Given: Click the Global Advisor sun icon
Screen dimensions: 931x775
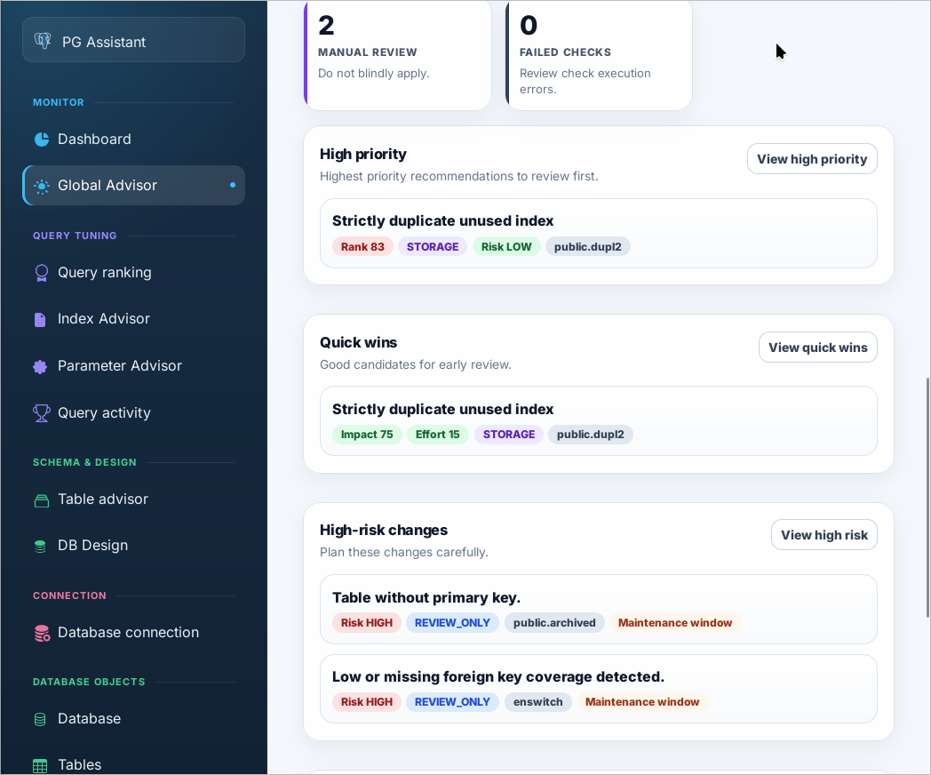Looking at the screenshot, I should point(42,186).
